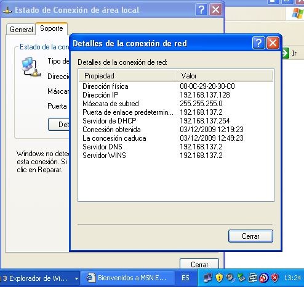Click the partially hidden Detalles button
Image resolution: width=304 pixels, height=287 pixels.
[x=59, y=124]
